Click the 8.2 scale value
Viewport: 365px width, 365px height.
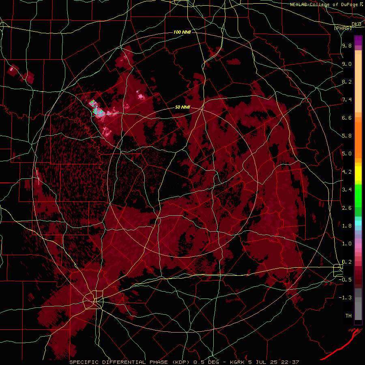point(347,82)
